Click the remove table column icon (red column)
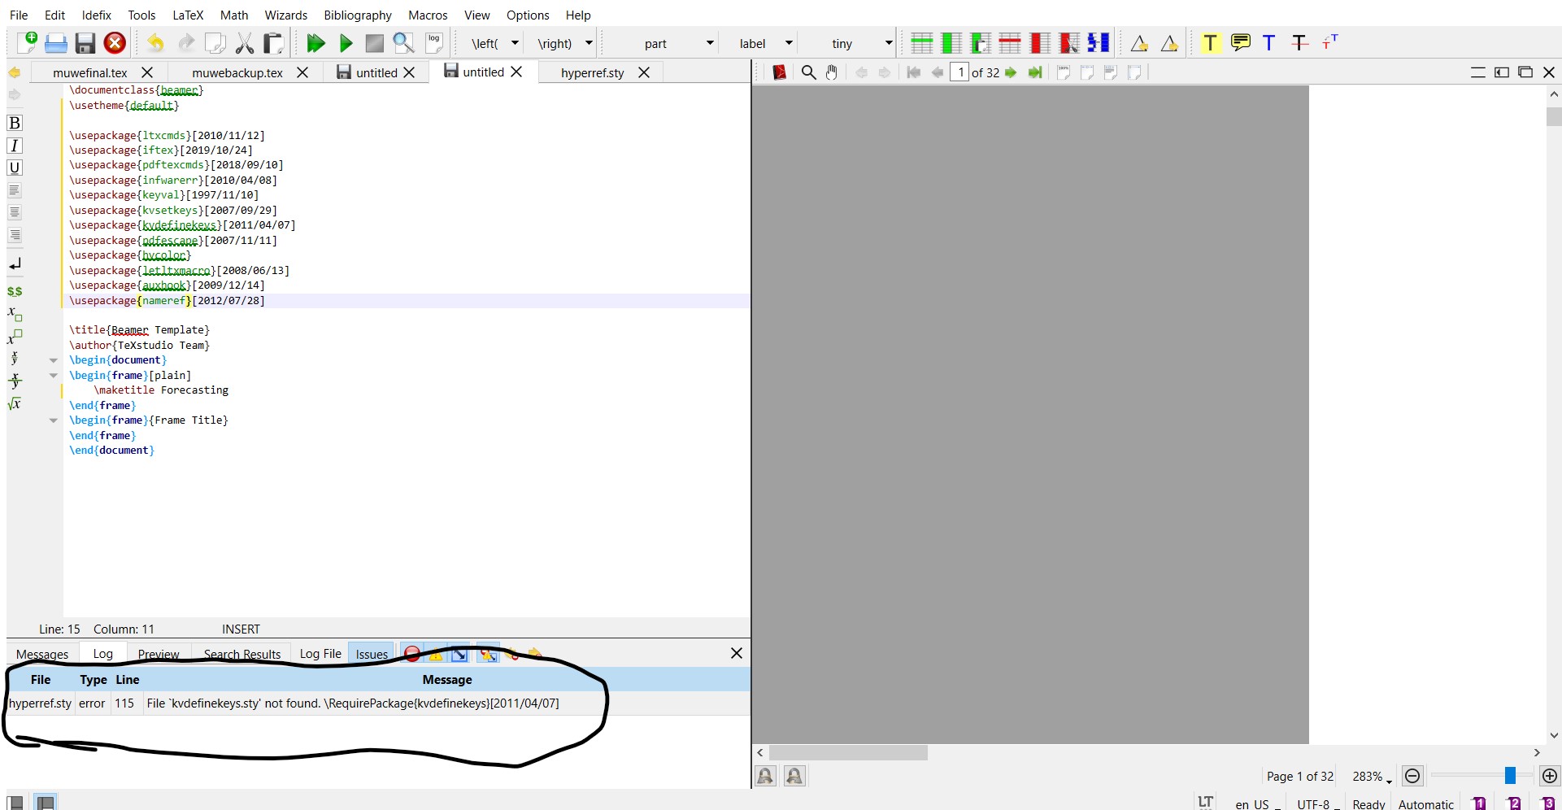1562x810 pixels. (1038, 42)
